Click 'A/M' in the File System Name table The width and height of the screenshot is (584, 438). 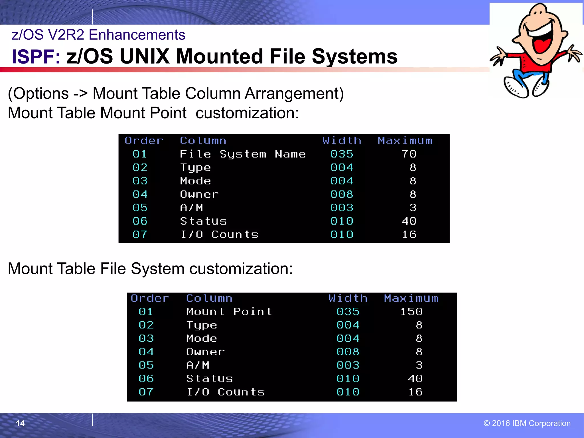[192, 208]
